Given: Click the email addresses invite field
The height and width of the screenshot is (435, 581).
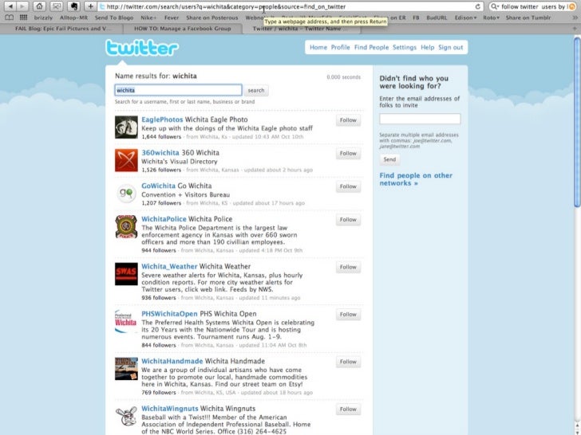Looking at the screenshot, I should (x=420, y=119).
